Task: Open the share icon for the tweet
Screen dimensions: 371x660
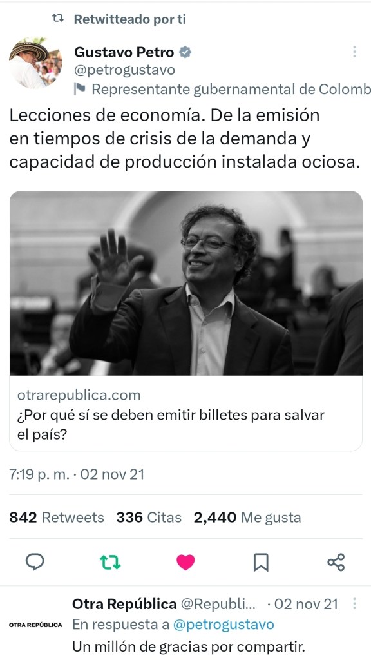Action: click(336, 562)
